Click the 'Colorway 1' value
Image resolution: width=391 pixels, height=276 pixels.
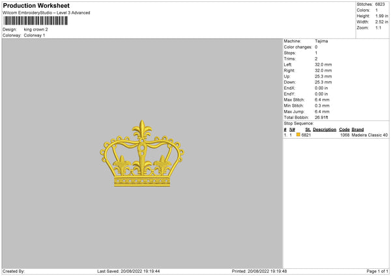tap(35, 35)
